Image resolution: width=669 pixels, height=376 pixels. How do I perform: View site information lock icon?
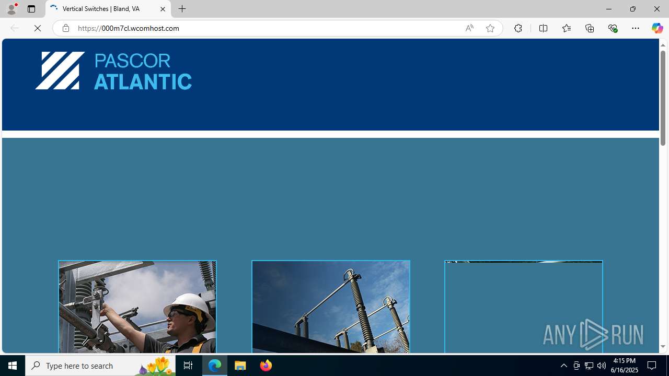[x=65, y=28]
